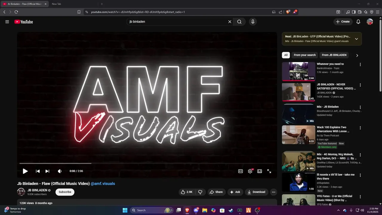Reload the page
Image resolution: width=382 pixels, height=215 pixels.
(x=16, y=12)
